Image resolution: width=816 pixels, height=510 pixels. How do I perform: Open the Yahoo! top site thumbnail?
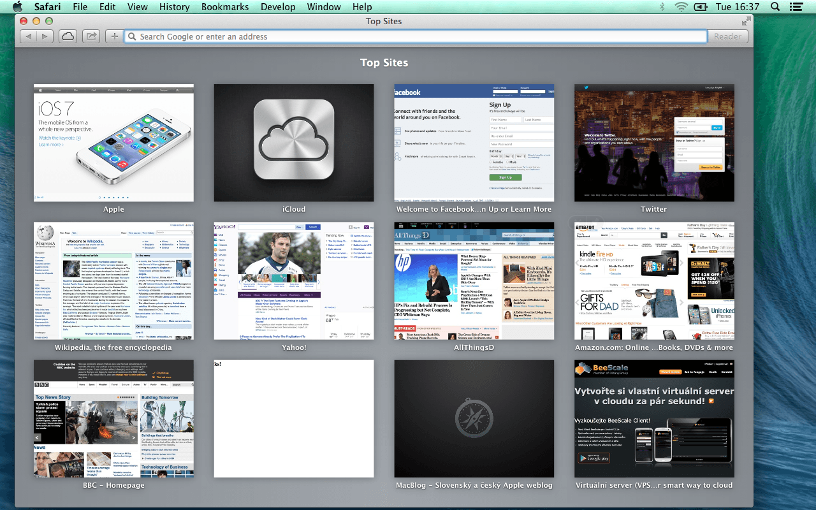pos(294,280)
